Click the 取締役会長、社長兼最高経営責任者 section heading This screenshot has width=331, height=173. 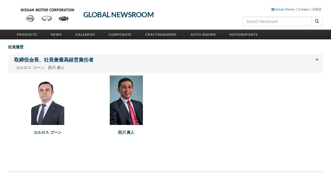click(54, 60)
